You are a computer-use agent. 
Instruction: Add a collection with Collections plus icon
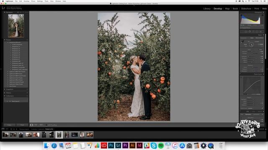click(27, 96)
